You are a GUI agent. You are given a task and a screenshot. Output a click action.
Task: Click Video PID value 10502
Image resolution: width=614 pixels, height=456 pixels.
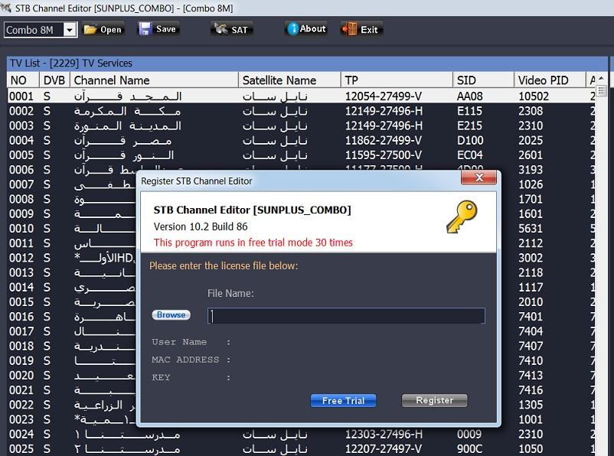534,96
